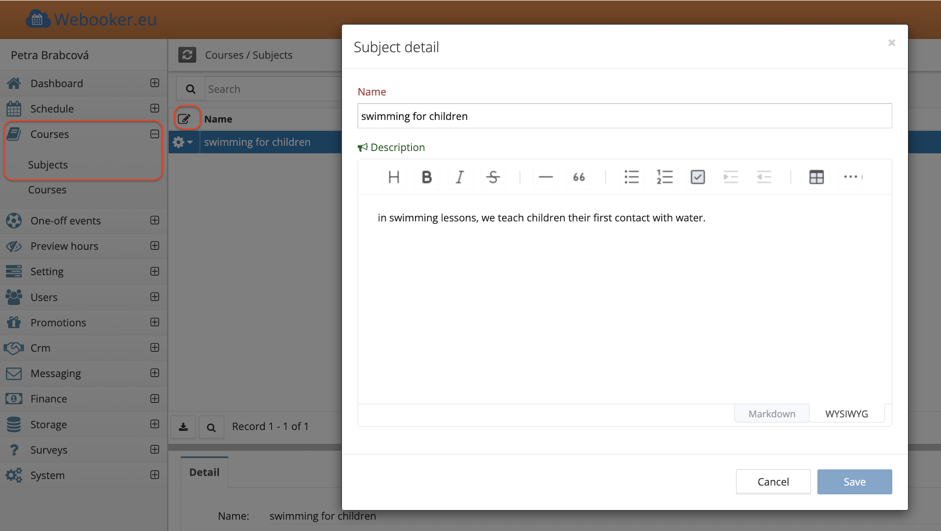This screenshot has height=531, width=941.
Task: Click the subject Name input field
Action: [x=624, y=116]
